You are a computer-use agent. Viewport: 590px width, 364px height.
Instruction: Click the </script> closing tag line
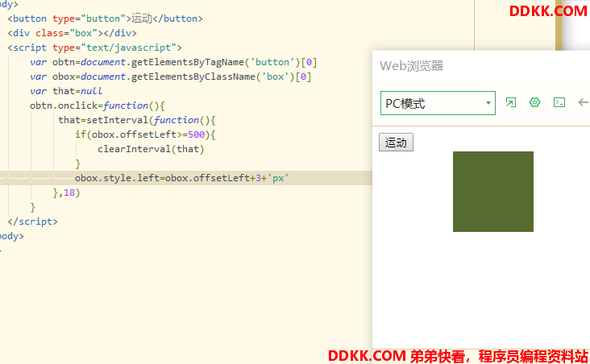click(32, 221)
